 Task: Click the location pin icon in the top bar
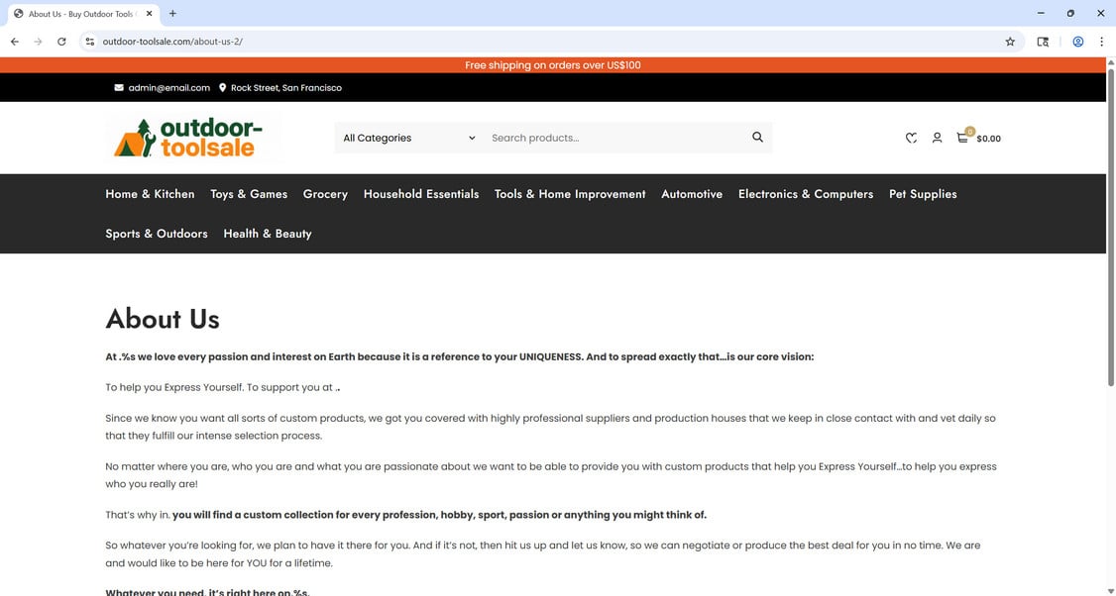pos(222,87)
